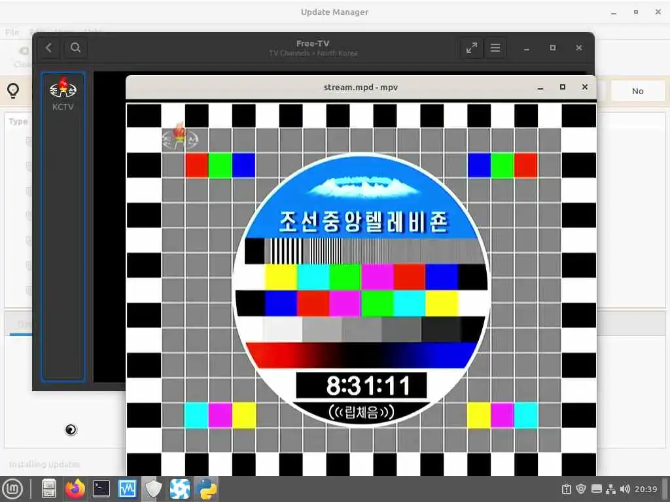This screenshot has width=670, height=502.
Task: Close the Update Manager window
Action: [658, 12]
